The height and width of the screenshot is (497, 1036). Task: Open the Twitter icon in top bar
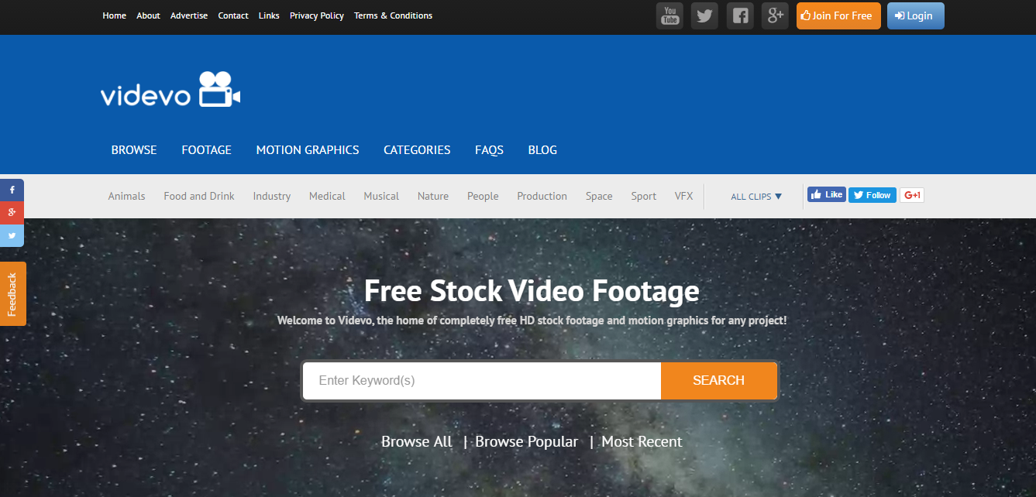(704, 15)
